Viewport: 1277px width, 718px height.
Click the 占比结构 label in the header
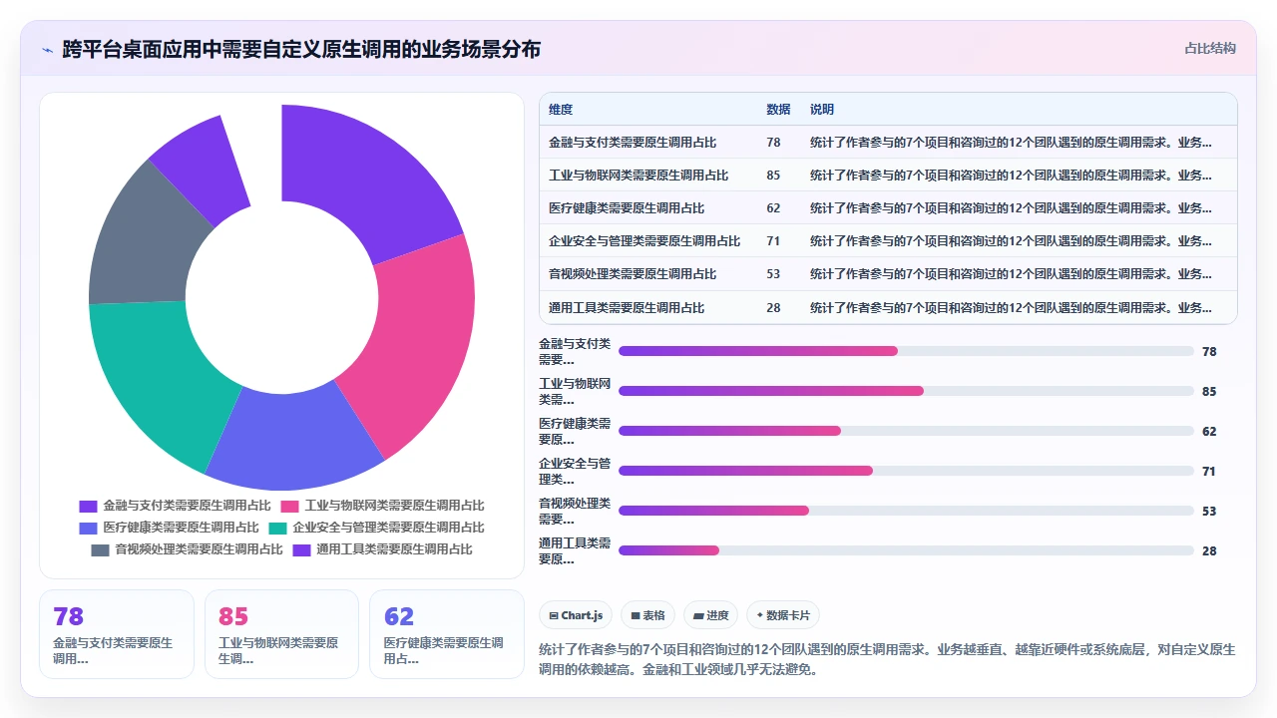click(x=1210, y=48)
